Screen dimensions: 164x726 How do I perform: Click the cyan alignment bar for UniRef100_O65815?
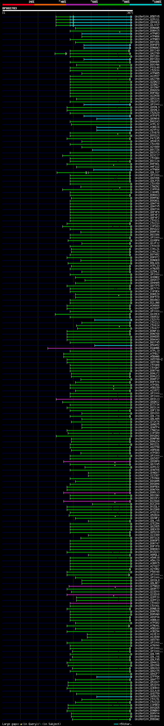tap(114, 696)
